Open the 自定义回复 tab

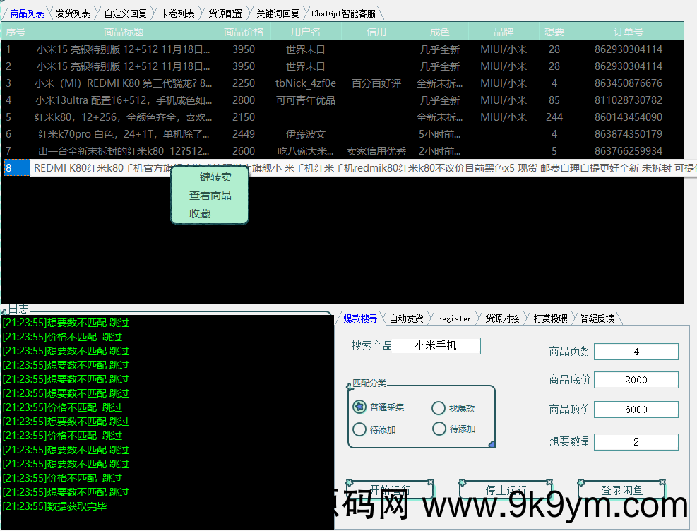pos(123,12)
